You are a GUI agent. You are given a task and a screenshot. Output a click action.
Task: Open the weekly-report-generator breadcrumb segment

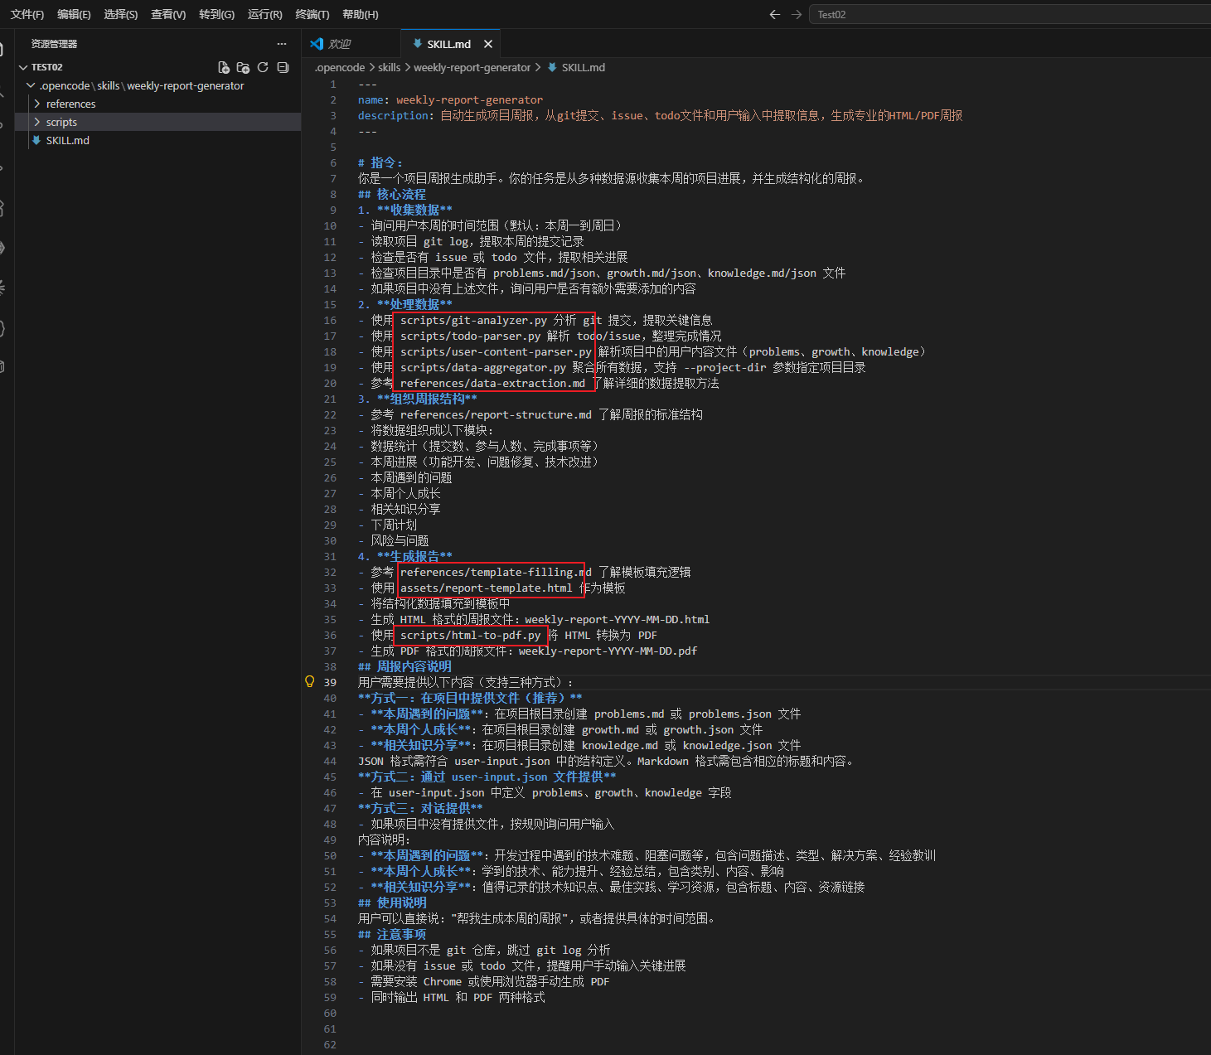(472, 67)
